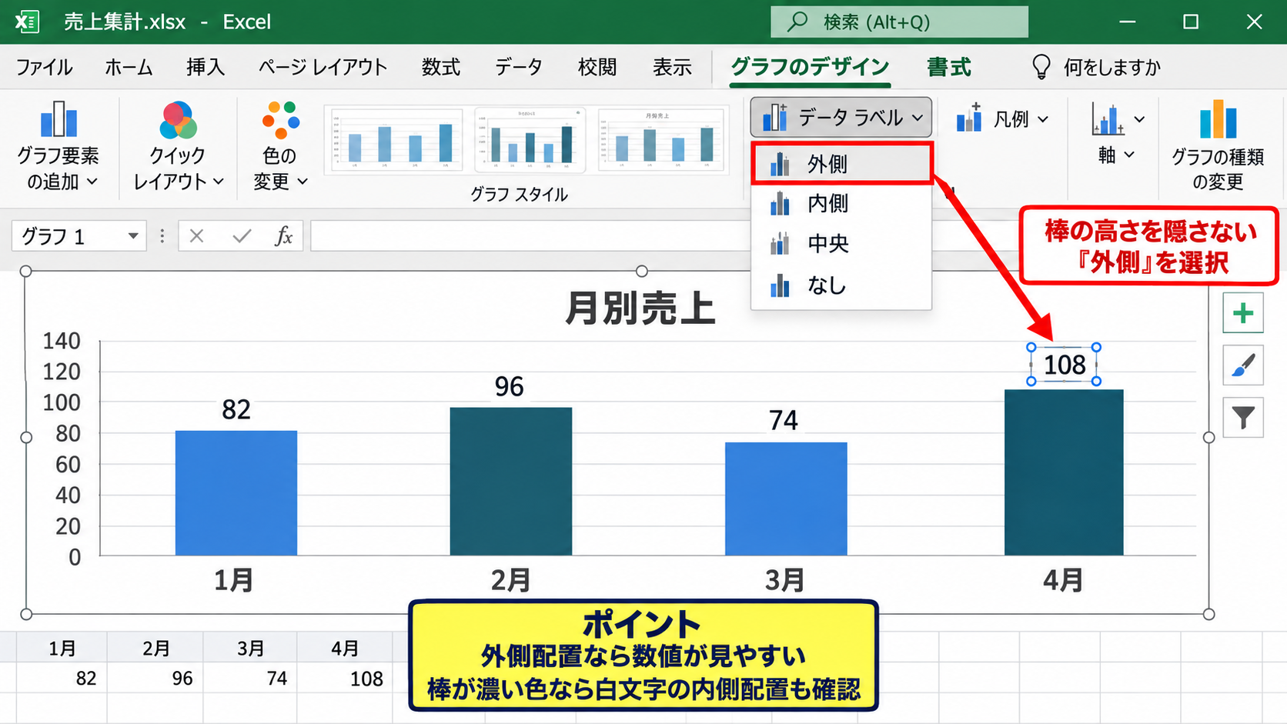Switch to the 表示 tab
1287x724 pixels.
click(x=672, y=67)
